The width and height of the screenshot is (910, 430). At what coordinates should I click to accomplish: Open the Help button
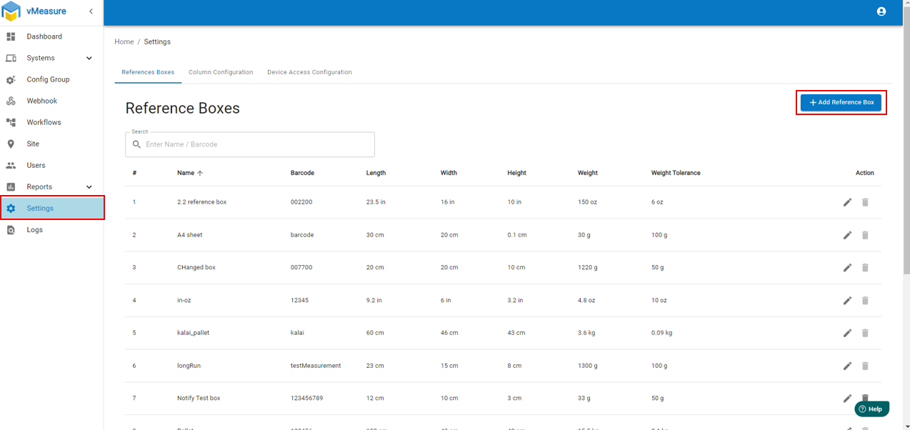871,409
